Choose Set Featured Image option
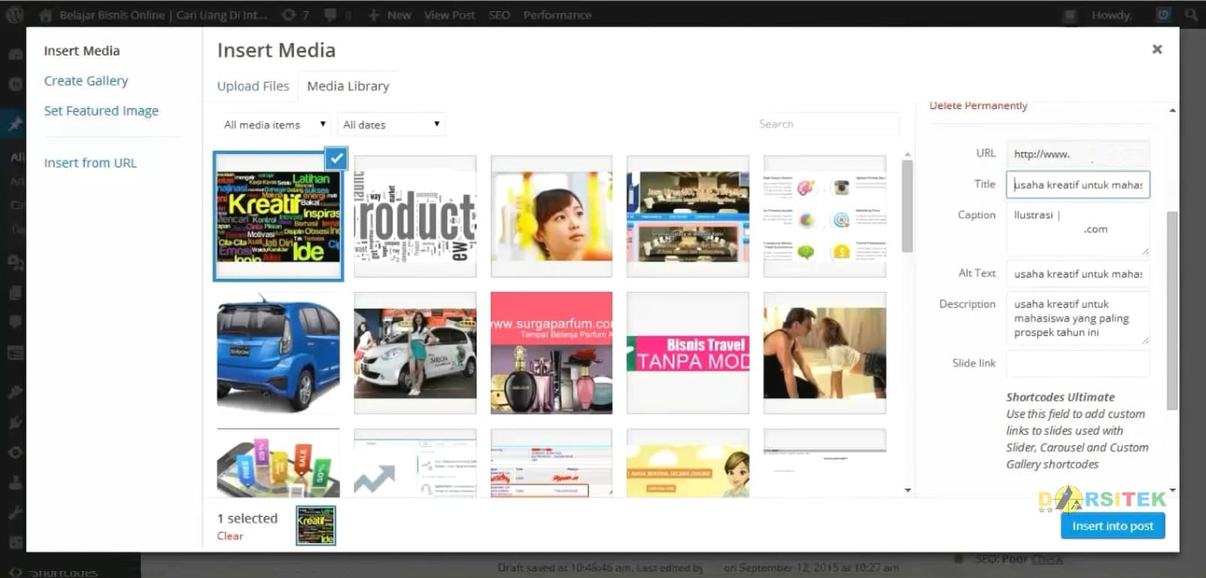Screen dimensions: 1206x578 click(x=101, y=111)
